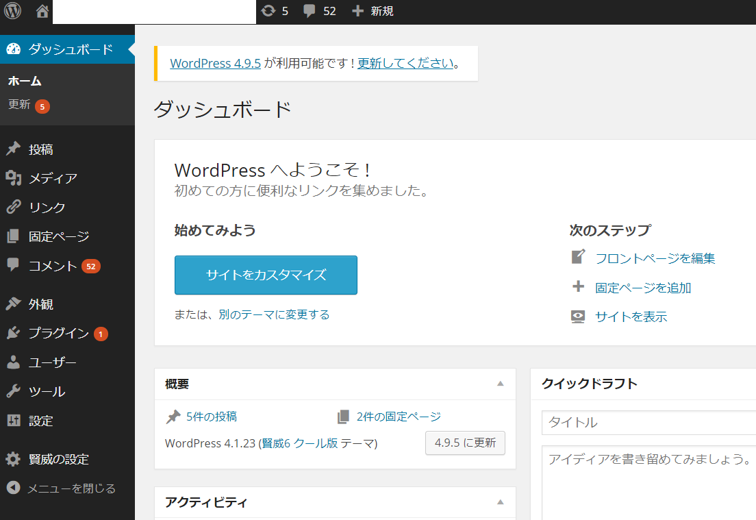This screenshot has height=520, width=756.
Task: Collapse the アクティビティ widget with its triangle
Action: coord(501,502)
